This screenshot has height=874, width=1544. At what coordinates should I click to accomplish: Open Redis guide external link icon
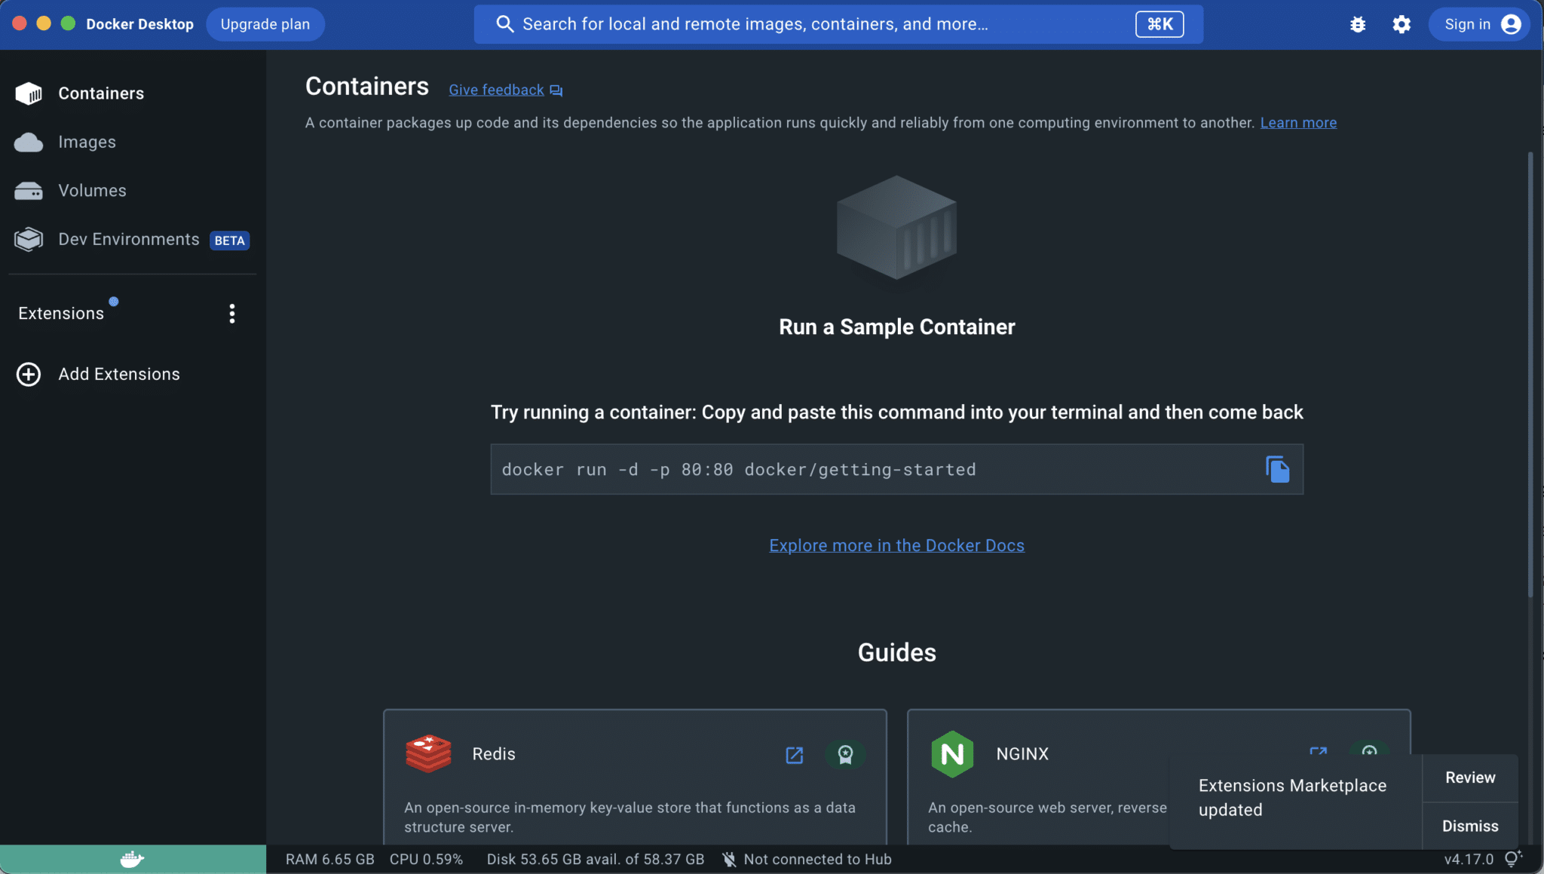tap(795, 755)
